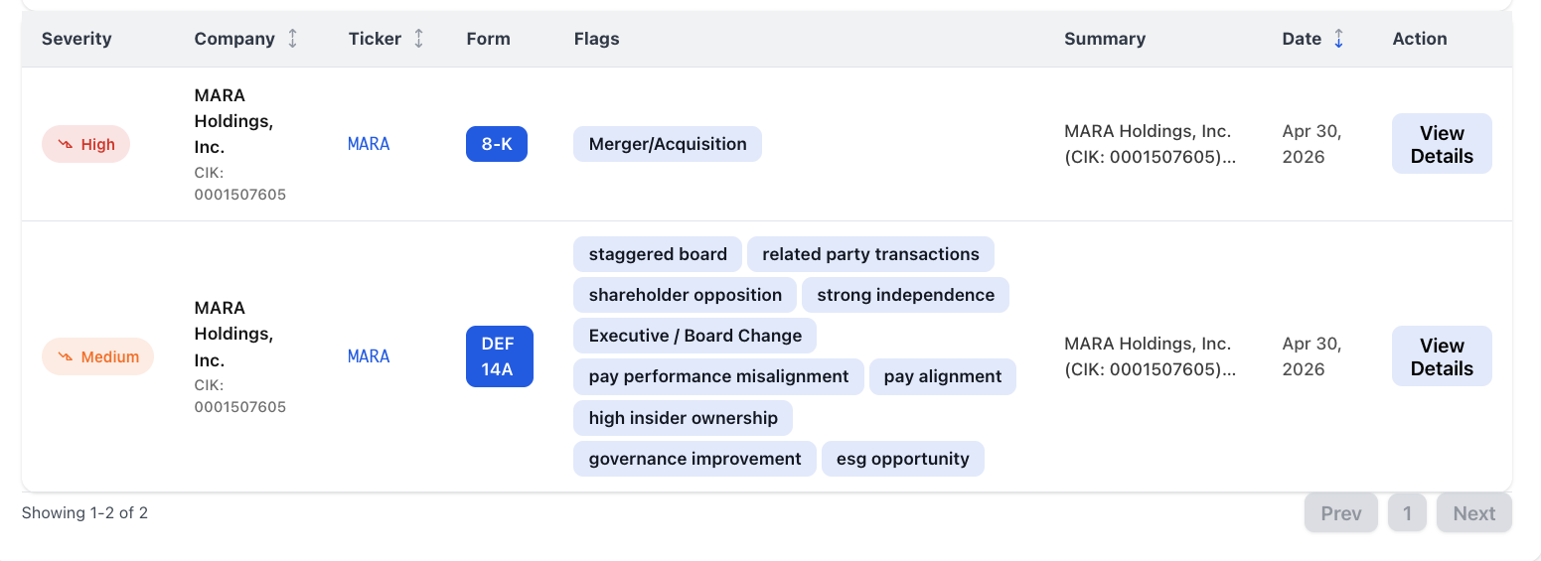Click the 'Showing 1-2 of 2' text
Screen dimensions: 1541x561
pos(84,512)
